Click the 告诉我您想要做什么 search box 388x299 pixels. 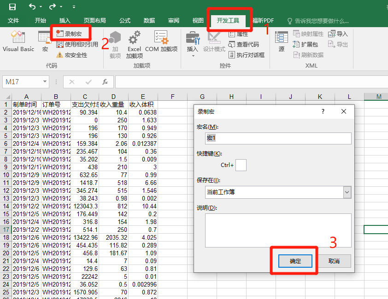318,21
